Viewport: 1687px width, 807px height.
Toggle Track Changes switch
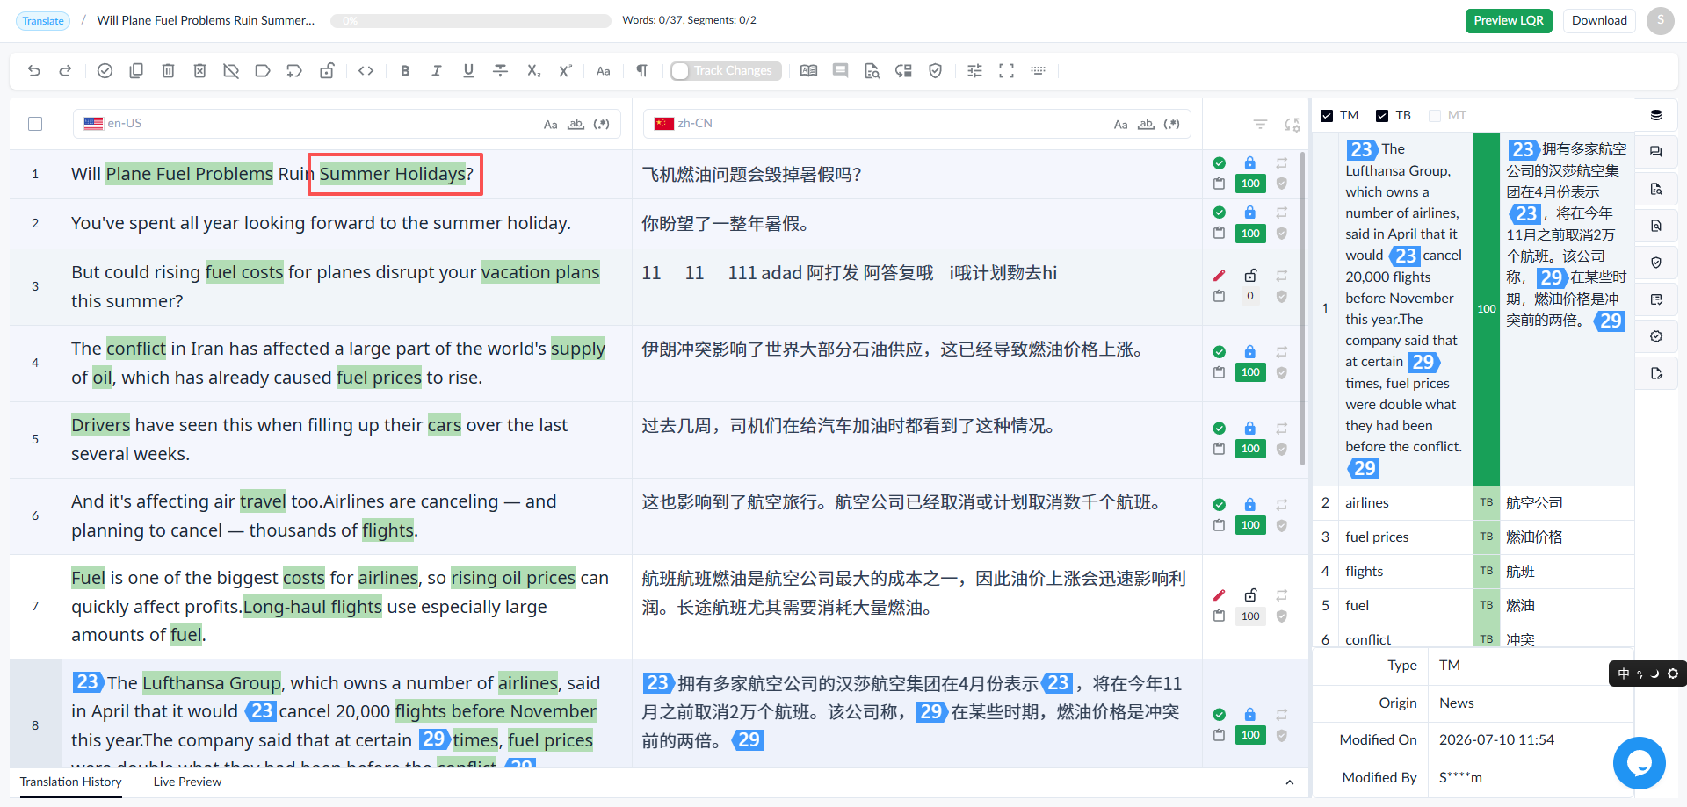pos(725,71)
